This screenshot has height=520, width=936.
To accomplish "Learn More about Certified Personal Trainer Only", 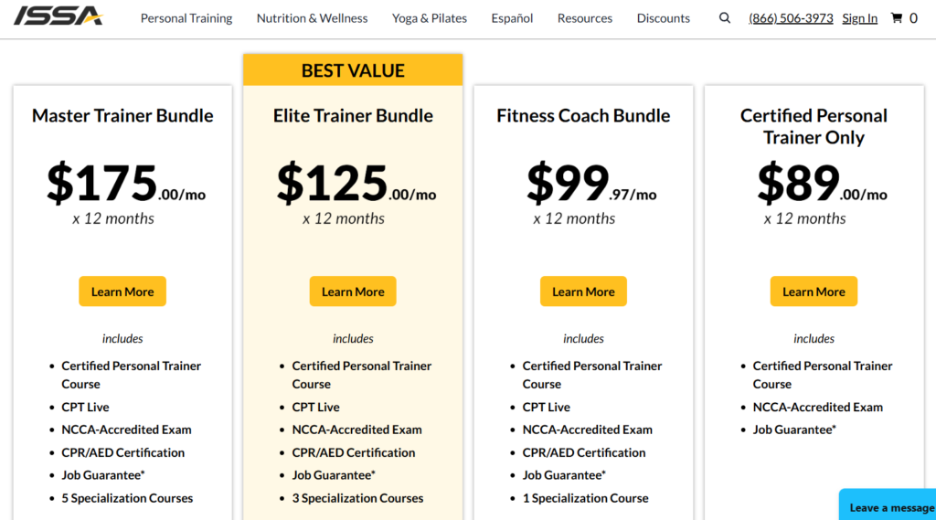I will click(814, 292).
